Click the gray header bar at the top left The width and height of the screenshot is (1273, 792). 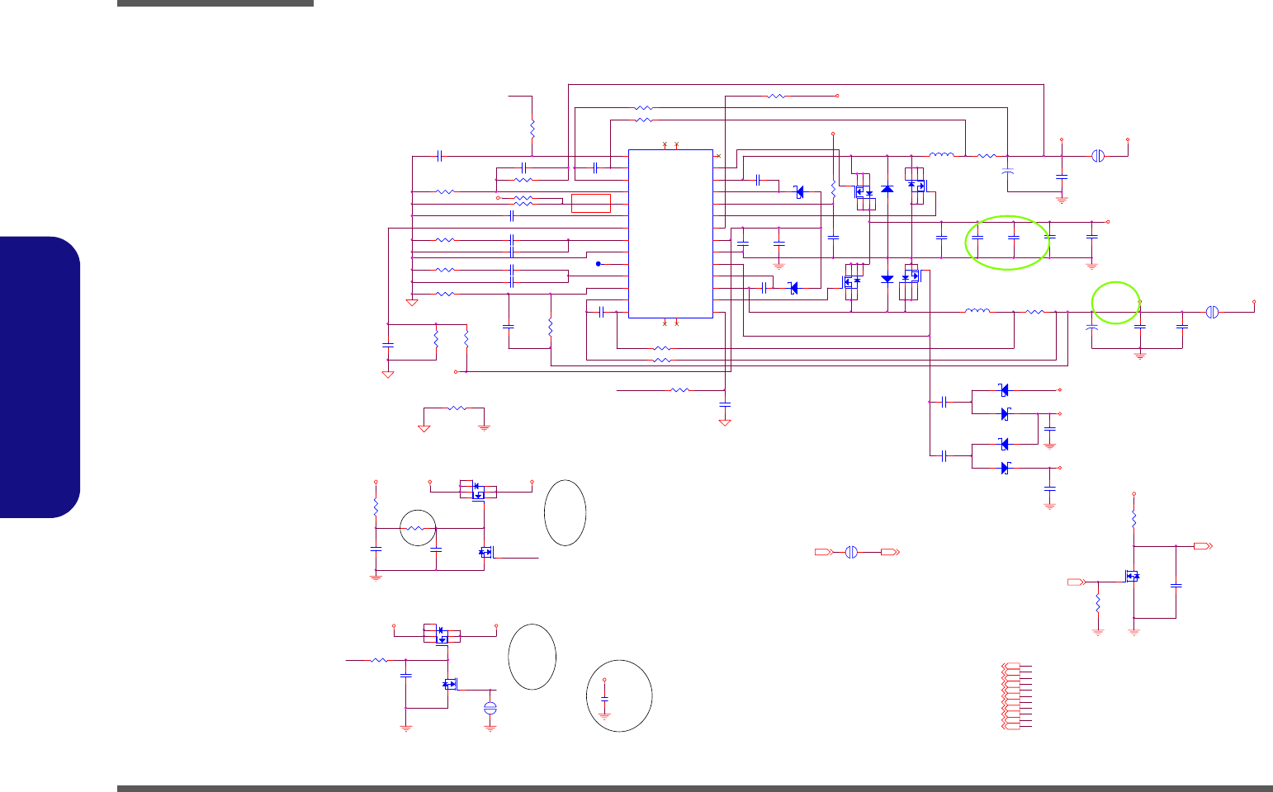[215, 3]
